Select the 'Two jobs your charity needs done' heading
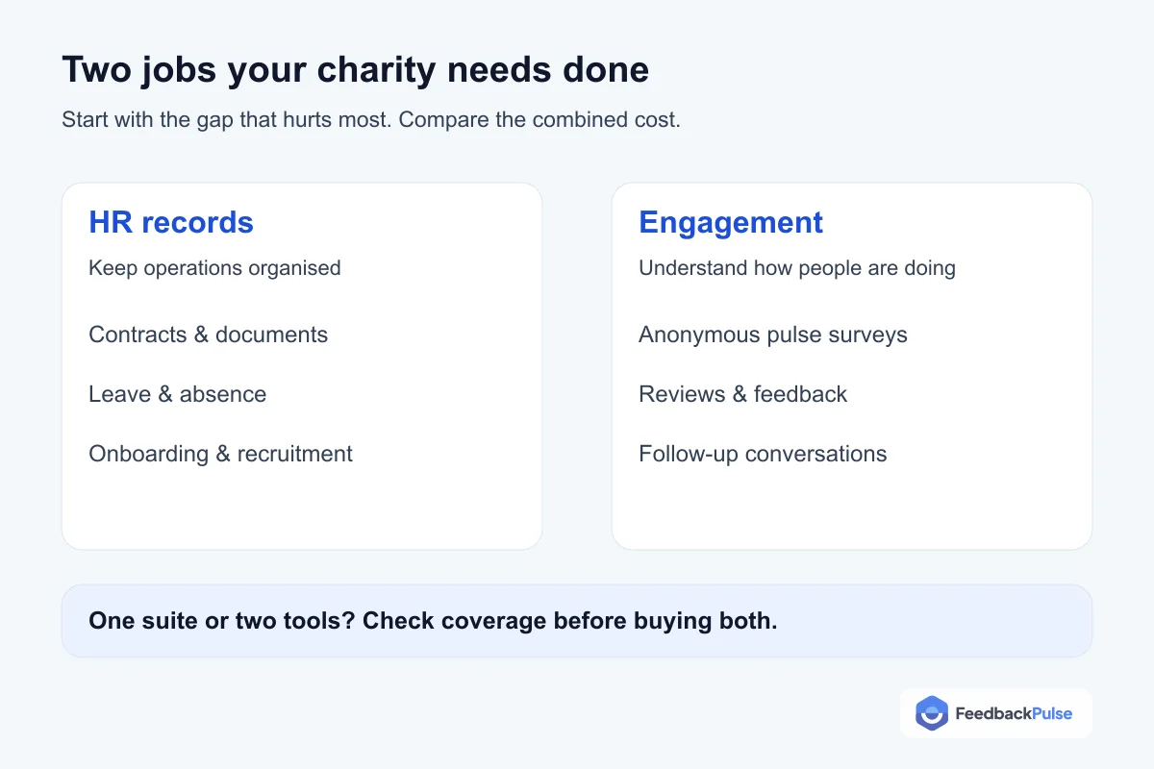The width and height of the screenshot is (1154, 769). pos(355,70)
